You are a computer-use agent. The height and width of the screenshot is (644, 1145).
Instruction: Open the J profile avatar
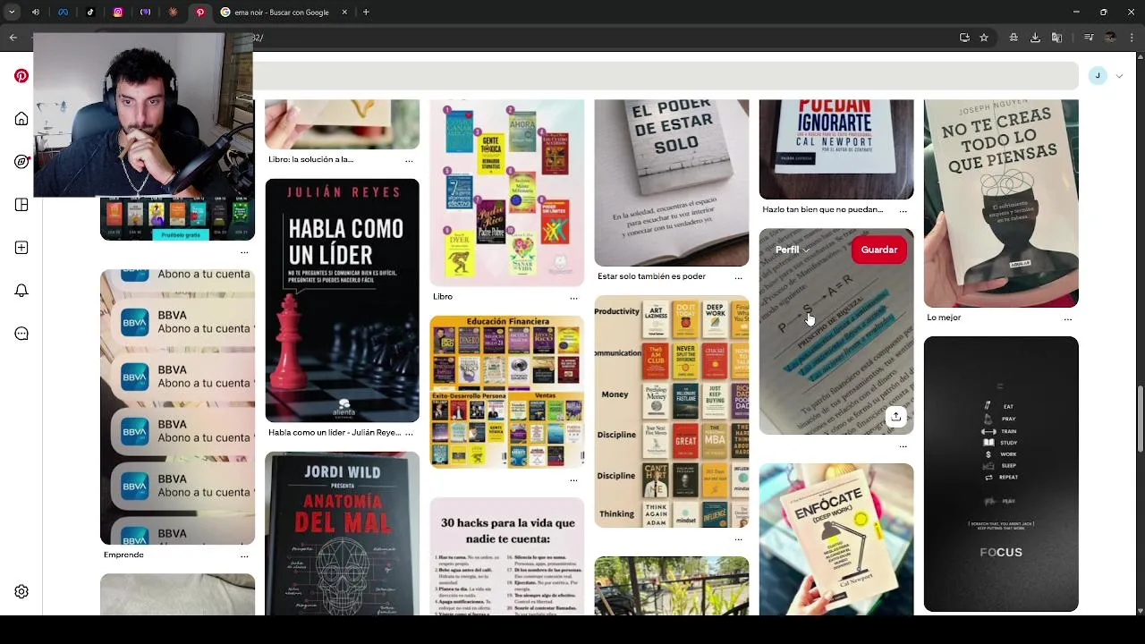click(1098, 76)
